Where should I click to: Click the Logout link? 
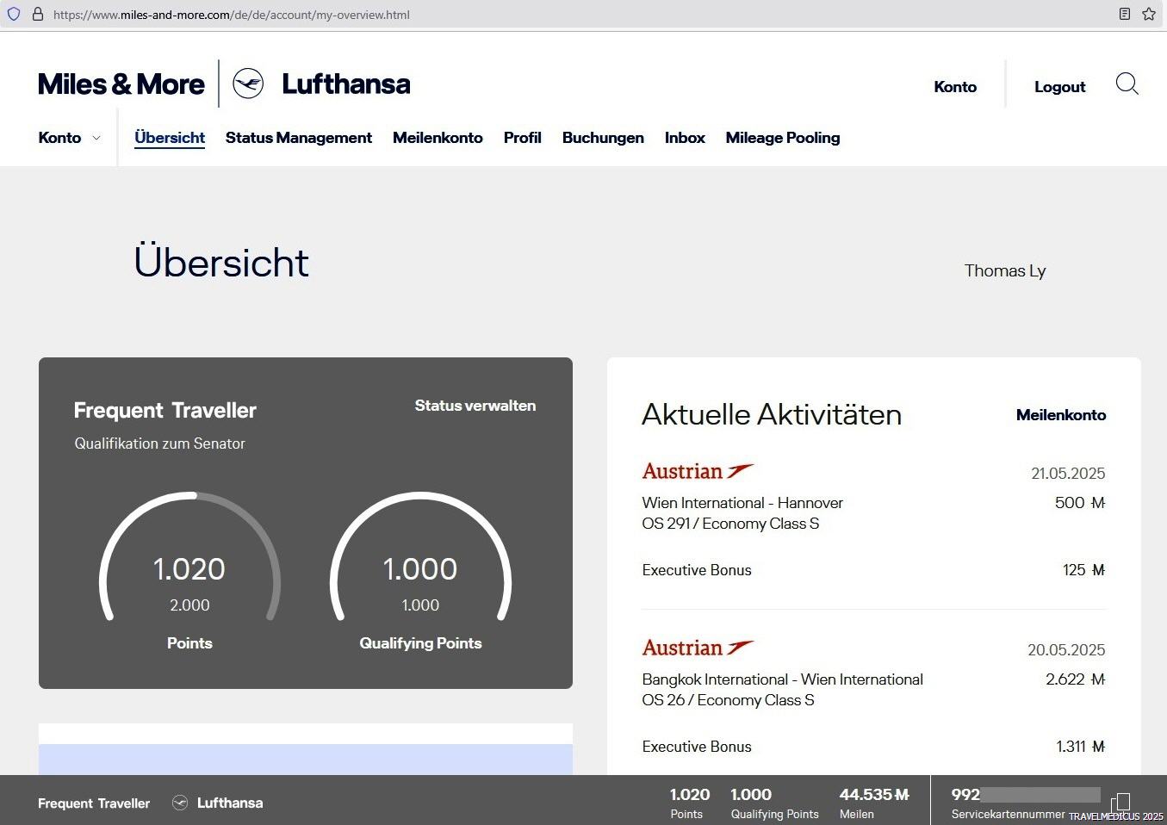pyautogui.click(x=1060, y=87)
